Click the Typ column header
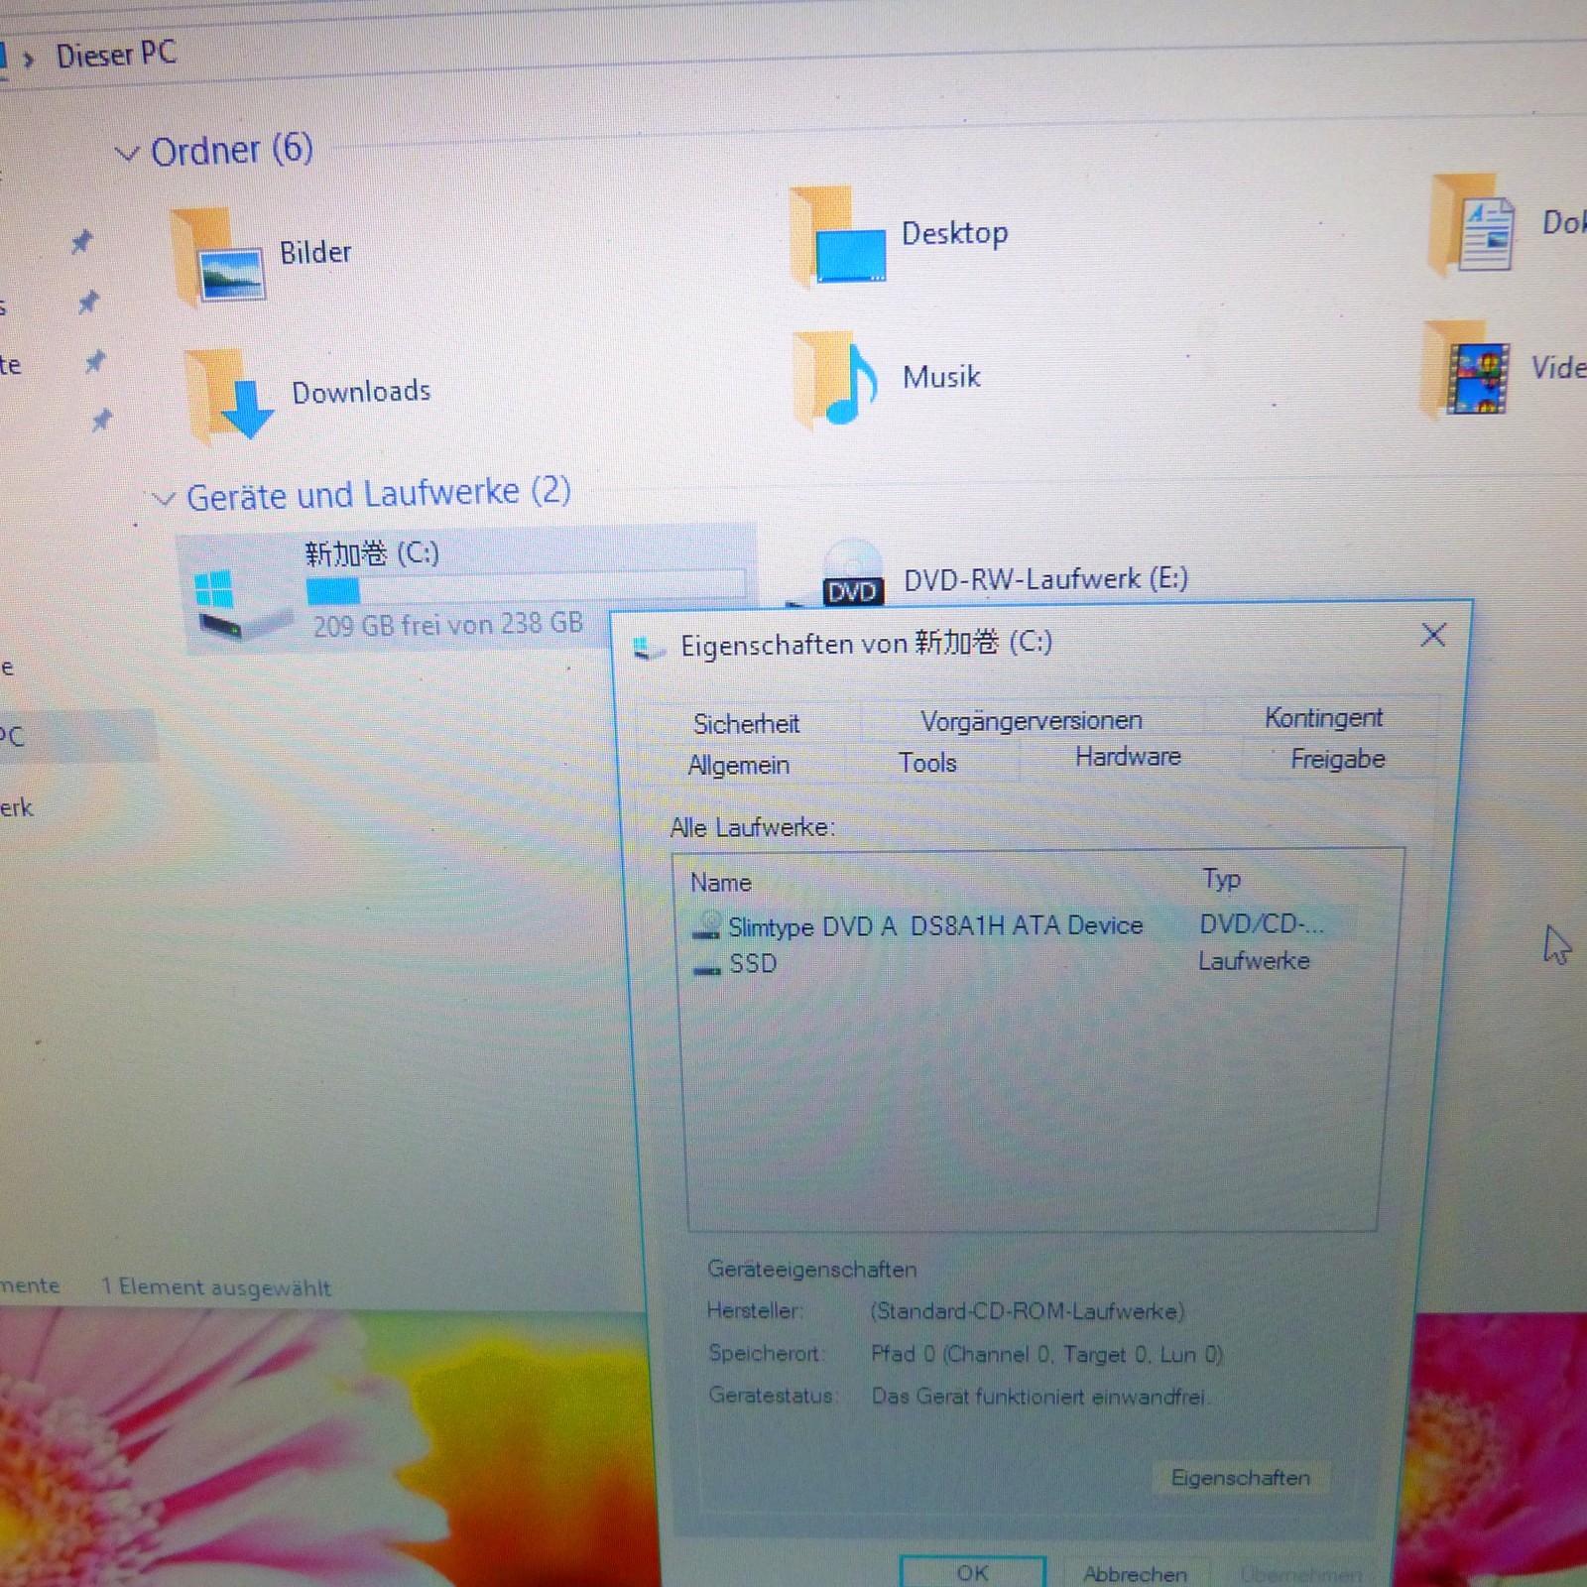1587x1587 pixels. click(x=1221, y=879)
